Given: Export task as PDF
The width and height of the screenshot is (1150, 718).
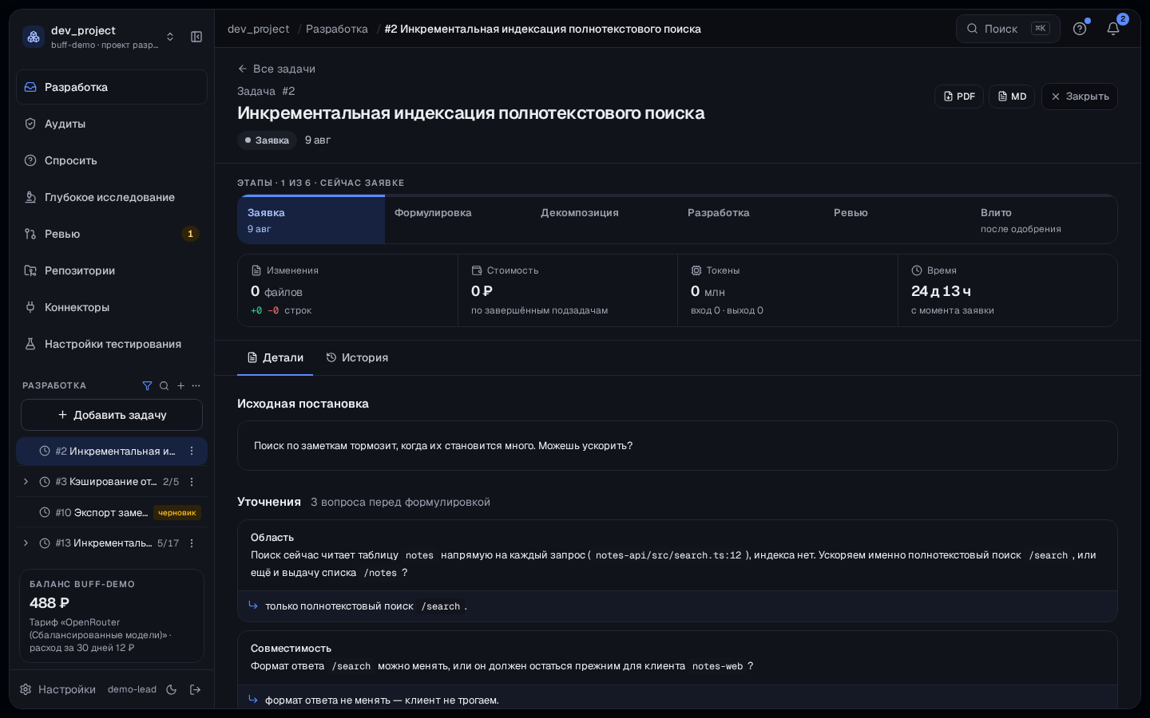Looking at the screenshot, I should click(x=959, y=97).
